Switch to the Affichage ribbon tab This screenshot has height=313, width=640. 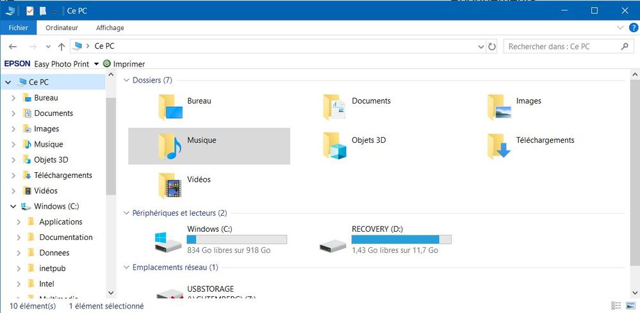110,28
